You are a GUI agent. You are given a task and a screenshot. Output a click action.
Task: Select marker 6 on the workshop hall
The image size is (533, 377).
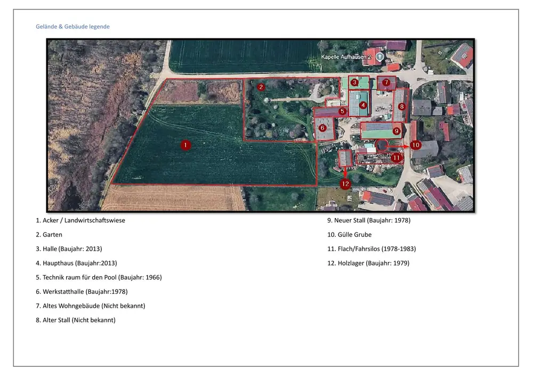(322, 128)
